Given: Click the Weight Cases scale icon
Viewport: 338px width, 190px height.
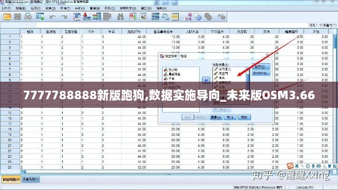Looking at the screenshot, I should point(165,17).
